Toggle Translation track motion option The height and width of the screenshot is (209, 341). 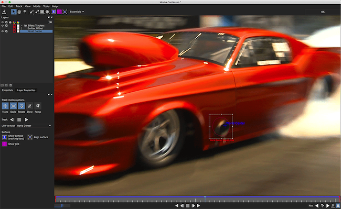click(x=5, y=106)
